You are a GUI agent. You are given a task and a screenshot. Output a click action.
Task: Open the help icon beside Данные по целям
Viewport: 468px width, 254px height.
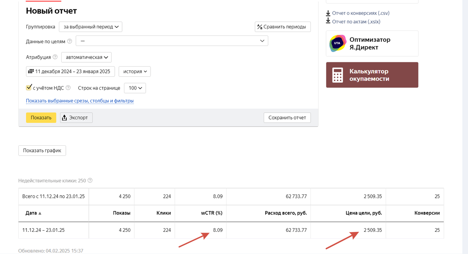pos(69,41)
